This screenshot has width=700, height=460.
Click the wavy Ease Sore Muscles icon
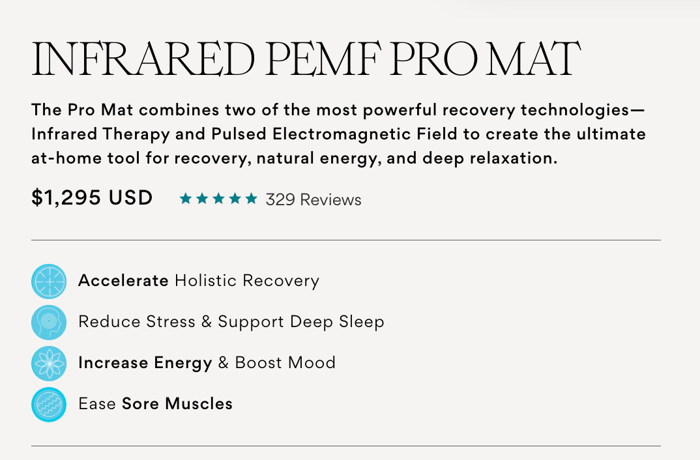coord(49,404)
